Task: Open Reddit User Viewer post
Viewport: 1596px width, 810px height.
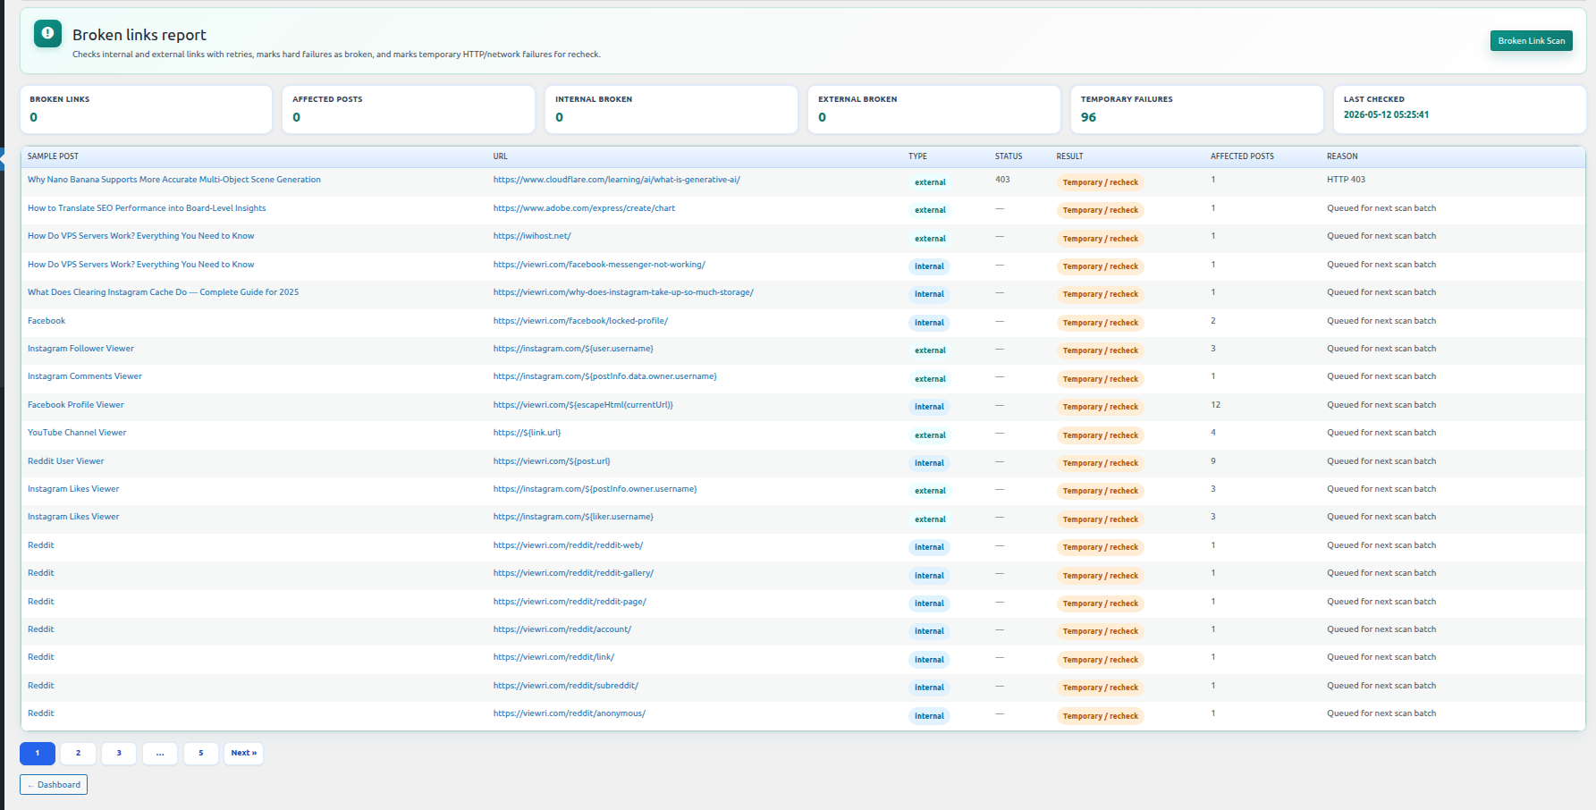Action: coord(65,461)
